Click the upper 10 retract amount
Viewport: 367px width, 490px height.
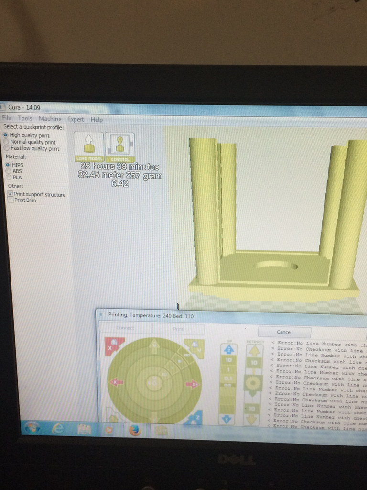pos(254,363)
